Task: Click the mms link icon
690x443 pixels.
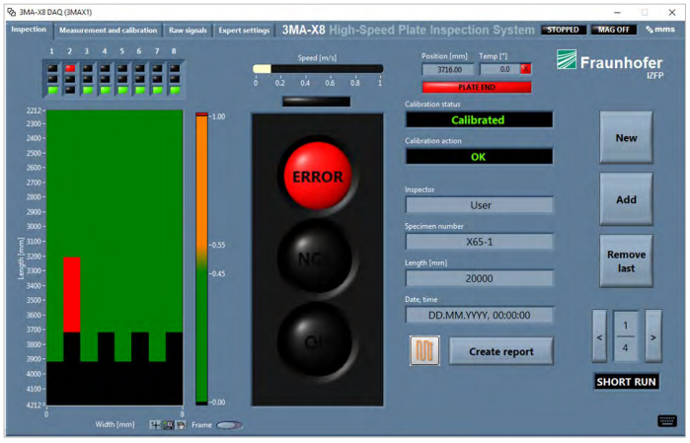Action: [x=660, y=30]
